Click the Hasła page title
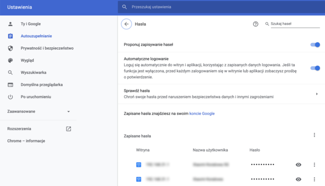The image size is (325, 186). 140,24
